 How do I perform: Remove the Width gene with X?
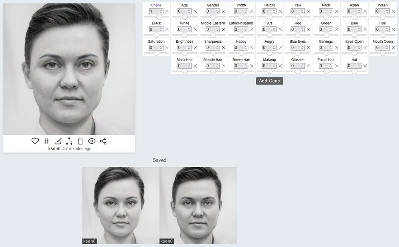252,12
